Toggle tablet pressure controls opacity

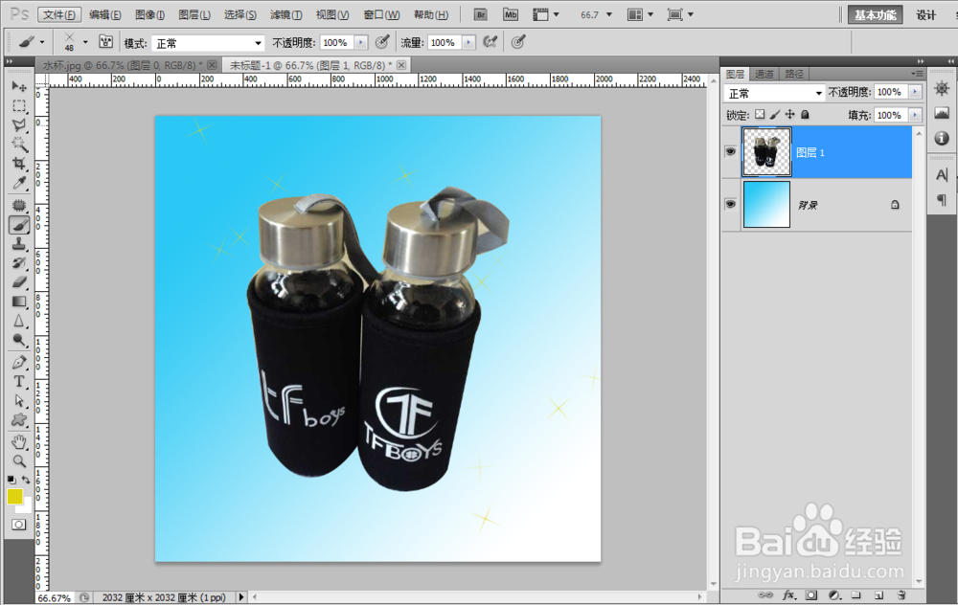click(x=382, y=42)
